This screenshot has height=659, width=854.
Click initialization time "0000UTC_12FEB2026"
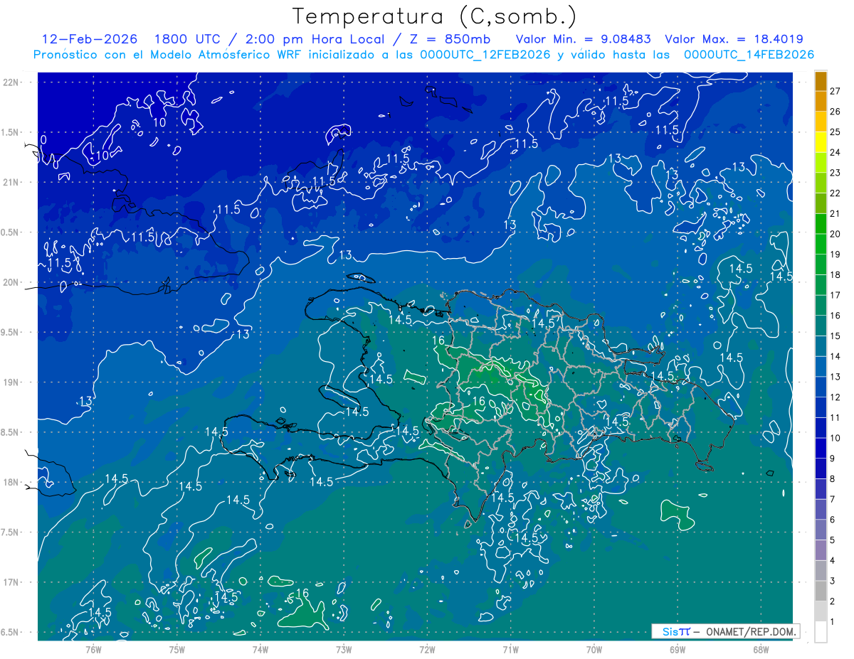[485, 55]
